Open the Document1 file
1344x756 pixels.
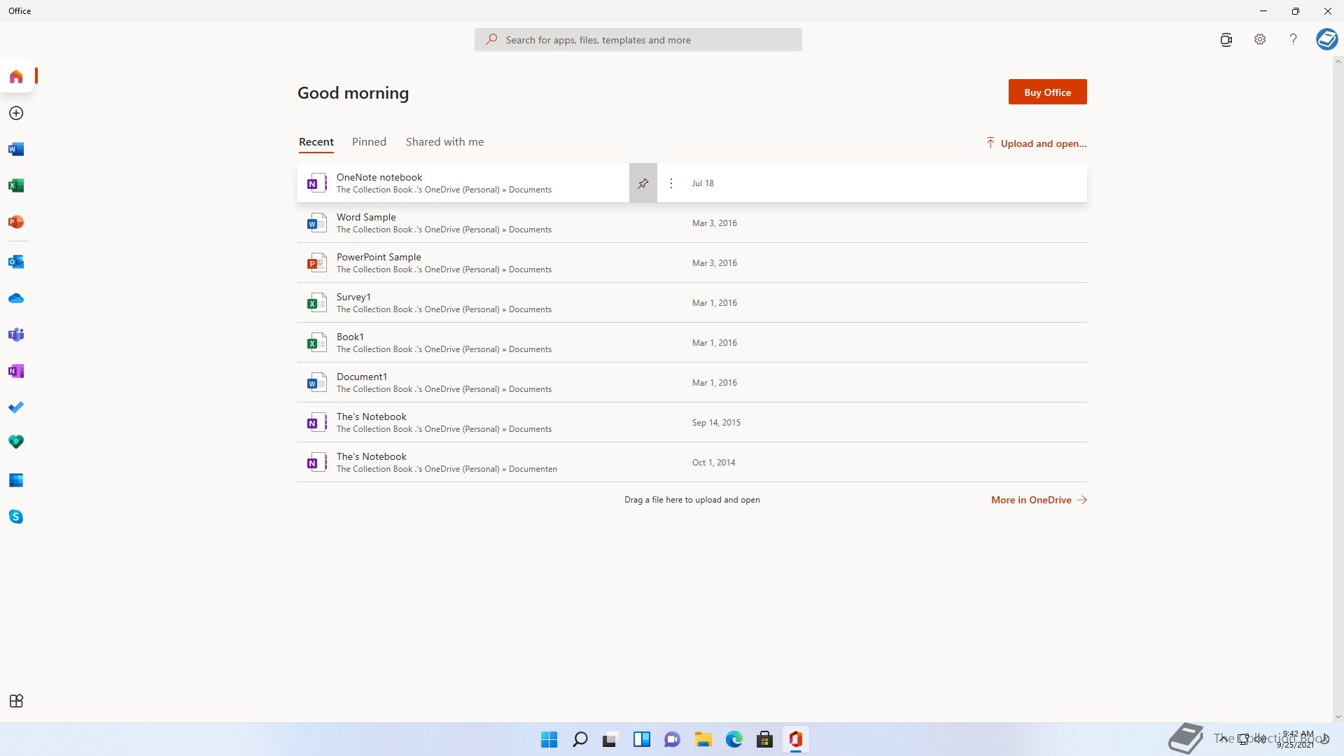pos(692,383)
